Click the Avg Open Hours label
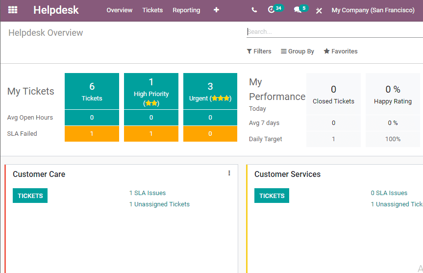The height and width of the screenshot is (273, 423). click(30, 118)
